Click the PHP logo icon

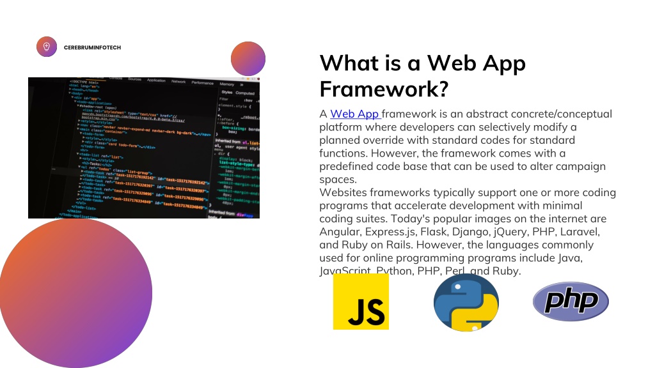tap(571, 302)
